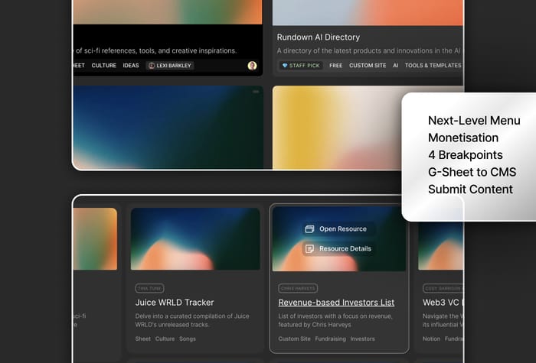Select the Custom Site tag under Investors List
The image size is (536, 363).
point(294,339)
